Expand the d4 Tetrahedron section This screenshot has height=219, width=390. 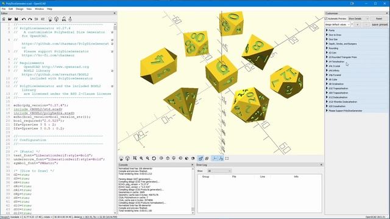click(x=356, y=61)
